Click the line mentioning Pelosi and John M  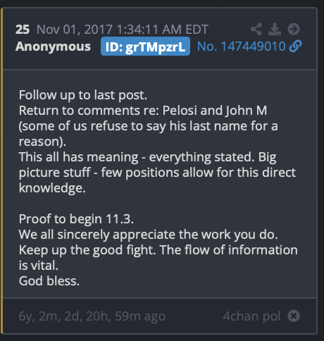coord(143,111)
